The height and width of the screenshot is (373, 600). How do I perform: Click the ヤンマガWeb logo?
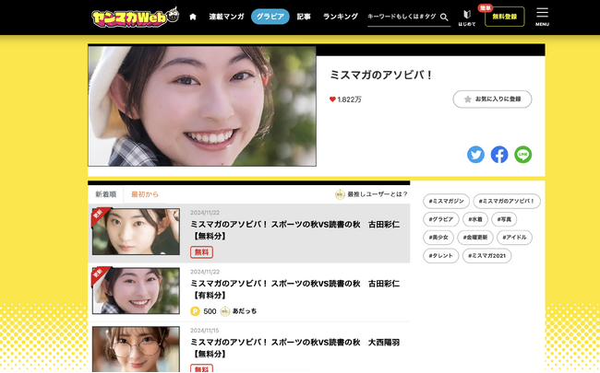coord(134,17)
